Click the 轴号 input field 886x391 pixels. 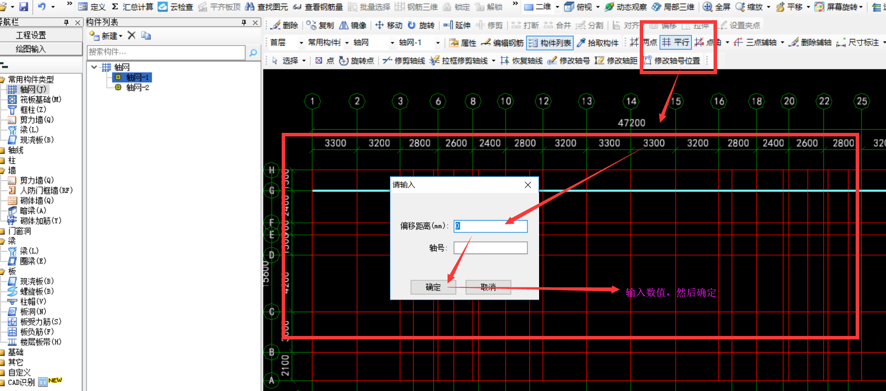click(x=491, y=248)
